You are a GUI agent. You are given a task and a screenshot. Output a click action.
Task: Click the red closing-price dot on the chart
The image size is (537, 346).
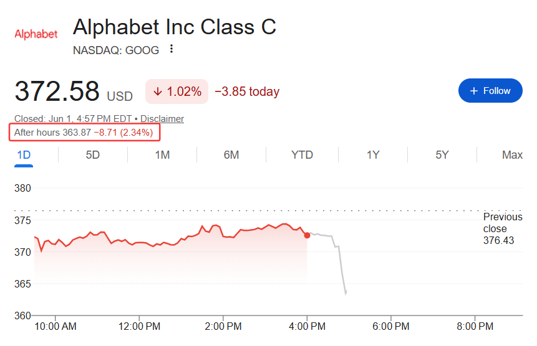coord(307,235)
